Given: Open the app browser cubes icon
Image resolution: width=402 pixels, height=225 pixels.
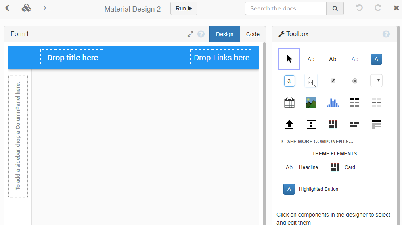Looking at the screenshot, I should pos(26,8).
